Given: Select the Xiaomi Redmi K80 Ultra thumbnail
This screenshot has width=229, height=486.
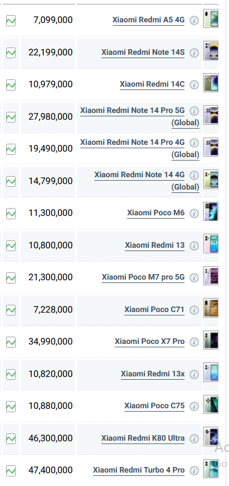Looking at the screenshot, I should click(x=211, y=436).
